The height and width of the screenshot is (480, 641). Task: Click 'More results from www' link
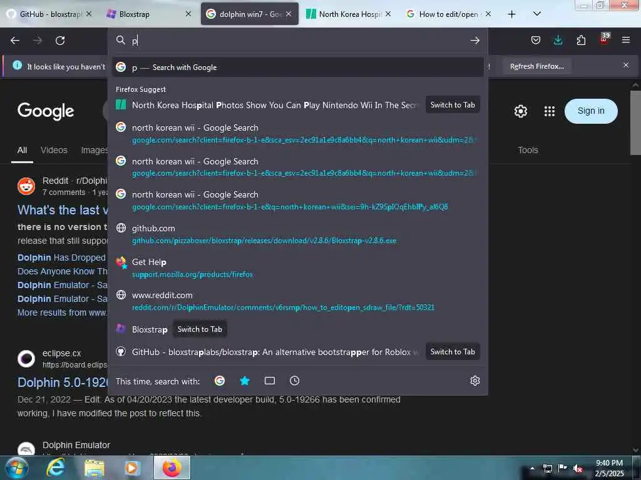tap(62, 312)
